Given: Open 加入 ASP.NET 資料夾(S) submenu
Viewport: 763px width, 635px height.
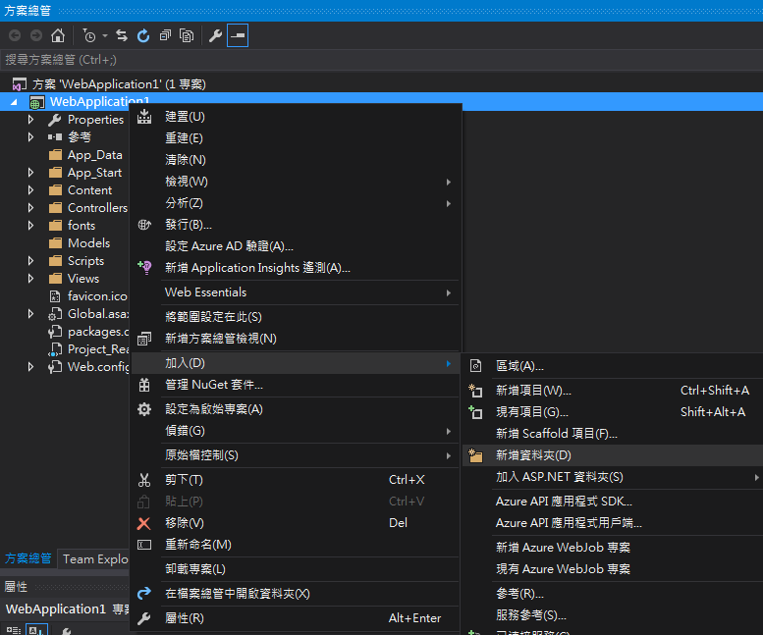Looking at the screenshot, I should (x=613, y=477).
